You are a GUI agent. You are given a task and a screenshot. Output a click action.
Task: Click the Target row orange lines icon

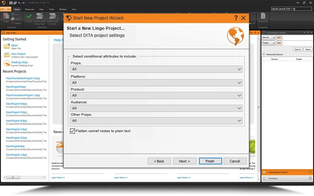[x=279, y=43]
